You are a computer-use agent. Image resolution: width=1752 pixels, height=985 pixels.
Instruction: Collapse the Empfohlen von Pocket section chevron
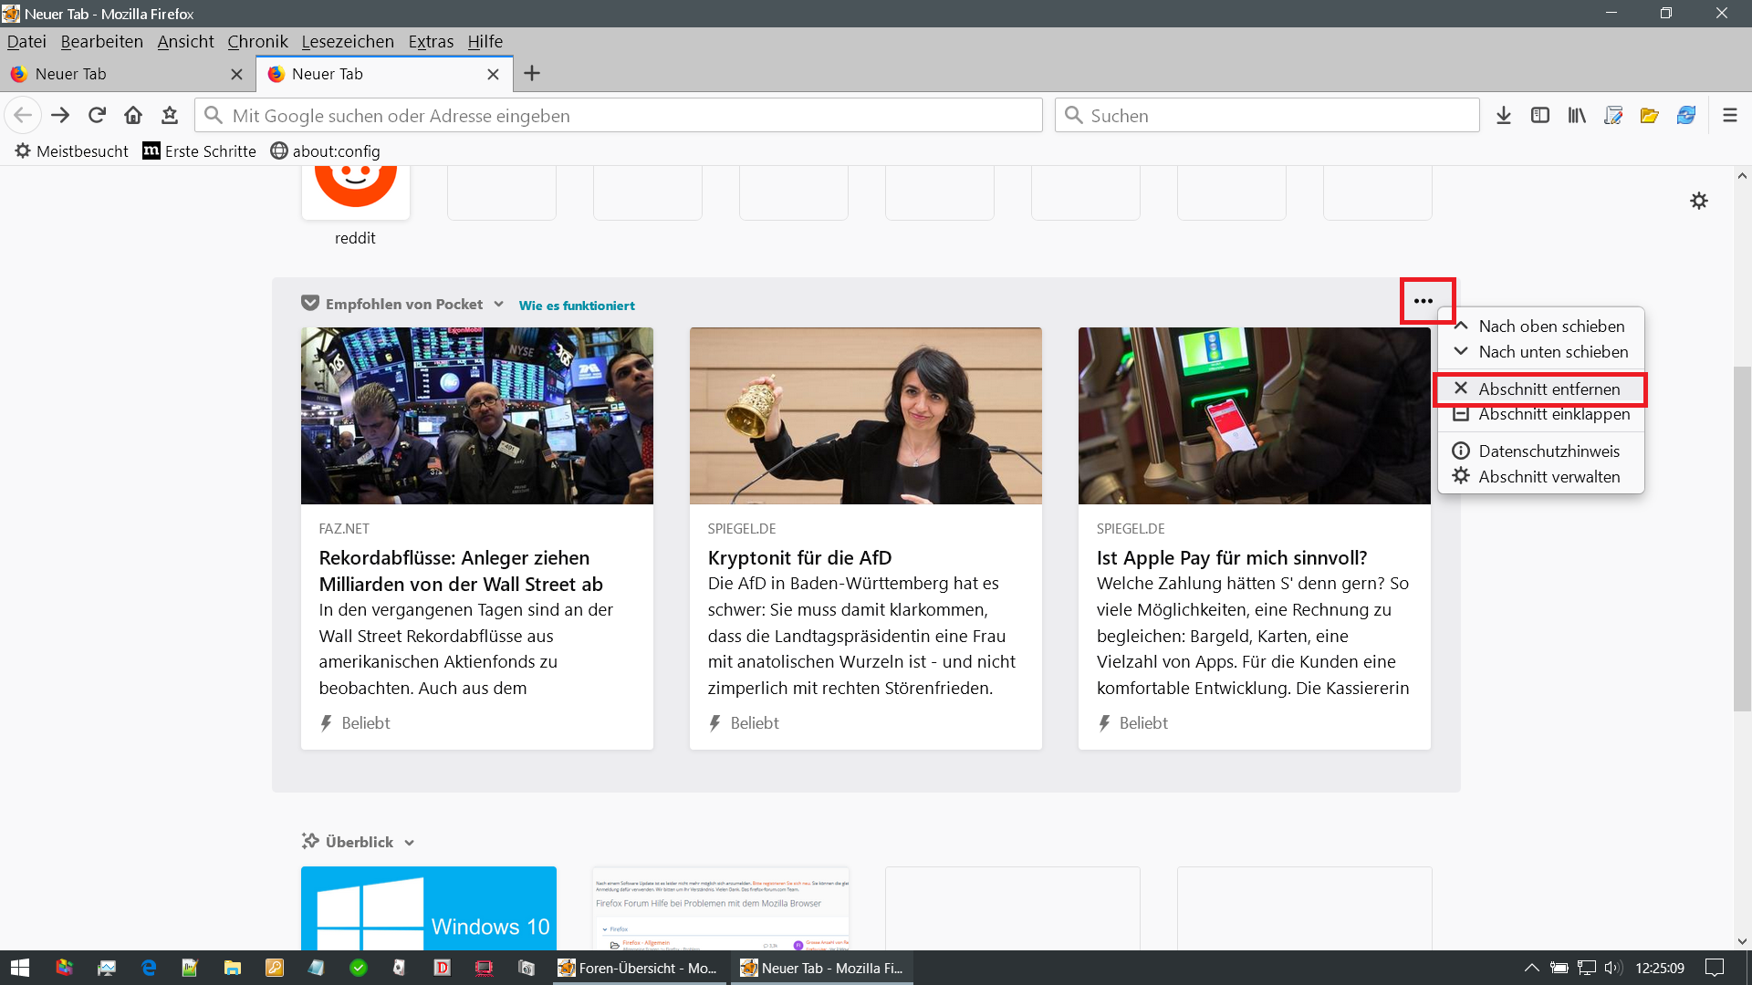coord(498,305)
